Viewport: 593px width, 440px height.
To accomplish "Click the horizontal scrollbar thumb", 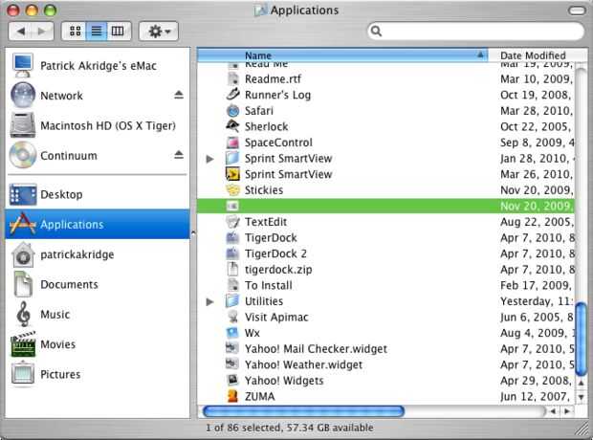I will pyautogui.click(x=303, y=411).
